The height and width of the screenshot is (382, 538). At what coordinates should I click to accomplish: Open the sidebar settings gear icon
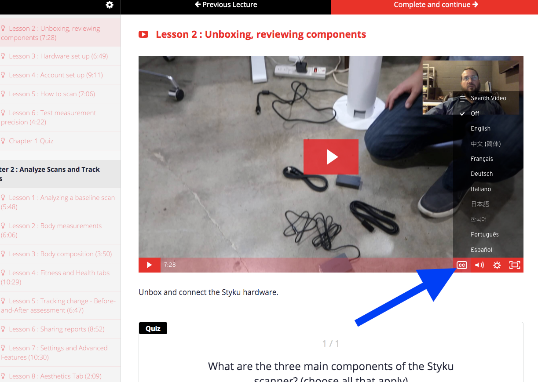pos(110,5)
